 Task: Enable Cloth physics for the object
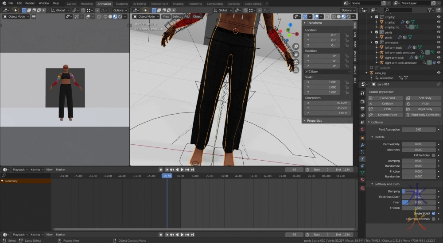[387, 109]
